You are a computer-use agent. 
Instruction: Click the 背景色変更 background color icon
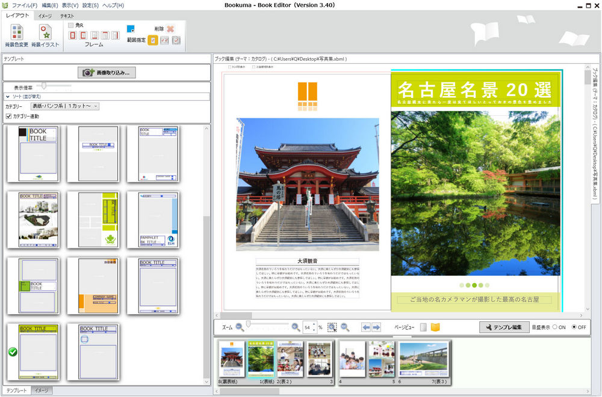(x=16, y=32)
